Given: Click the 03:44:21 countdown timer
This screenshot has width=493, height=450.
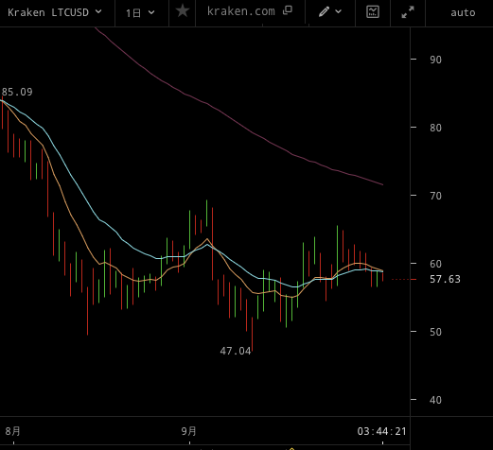Looking at the screenshot, I should pyautogui.click(x=381, y=431).
